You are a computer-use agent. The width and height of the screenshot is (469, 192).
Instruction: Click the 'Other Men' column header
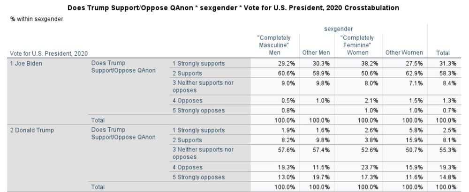coord(316,53)
